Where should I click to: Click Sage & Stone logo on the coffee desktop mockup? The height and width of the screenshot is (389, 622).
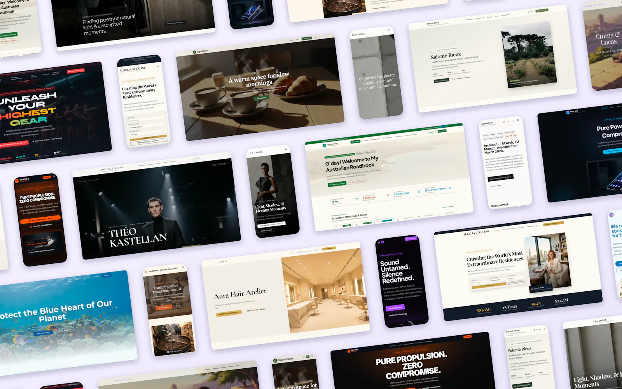[201, 51]
